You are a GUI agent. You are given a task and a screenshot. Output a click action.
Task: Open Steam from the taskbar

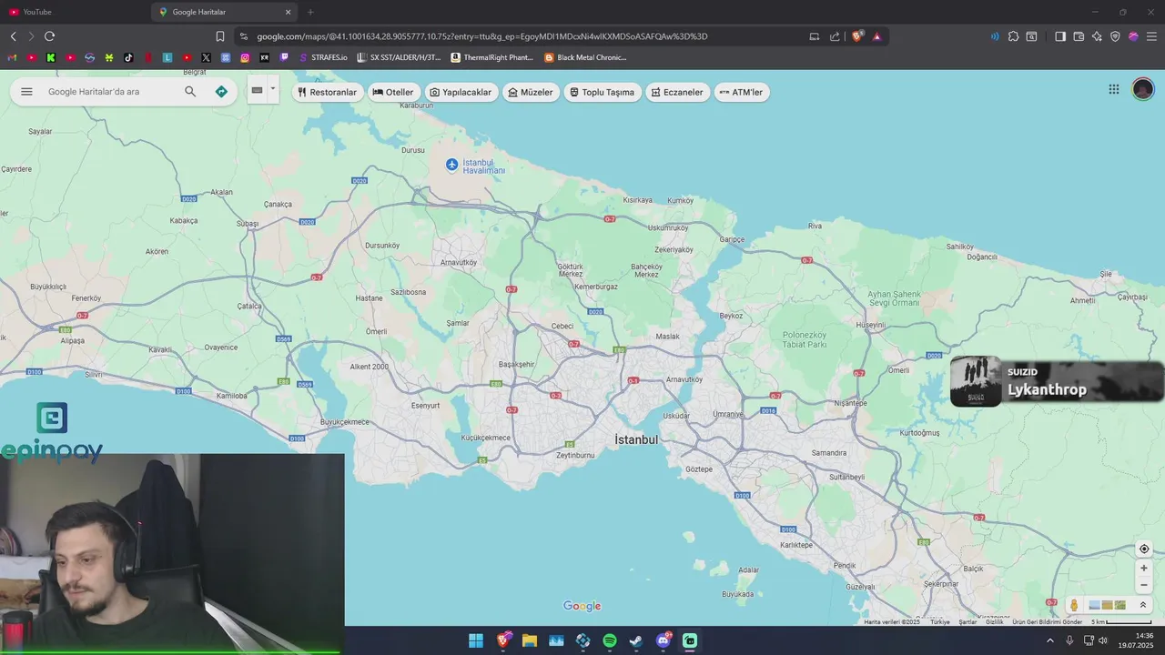click(x=636, y=640)
